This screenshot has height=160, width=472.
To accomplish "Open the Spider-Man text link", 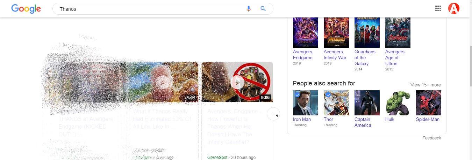I will [428, 119].
